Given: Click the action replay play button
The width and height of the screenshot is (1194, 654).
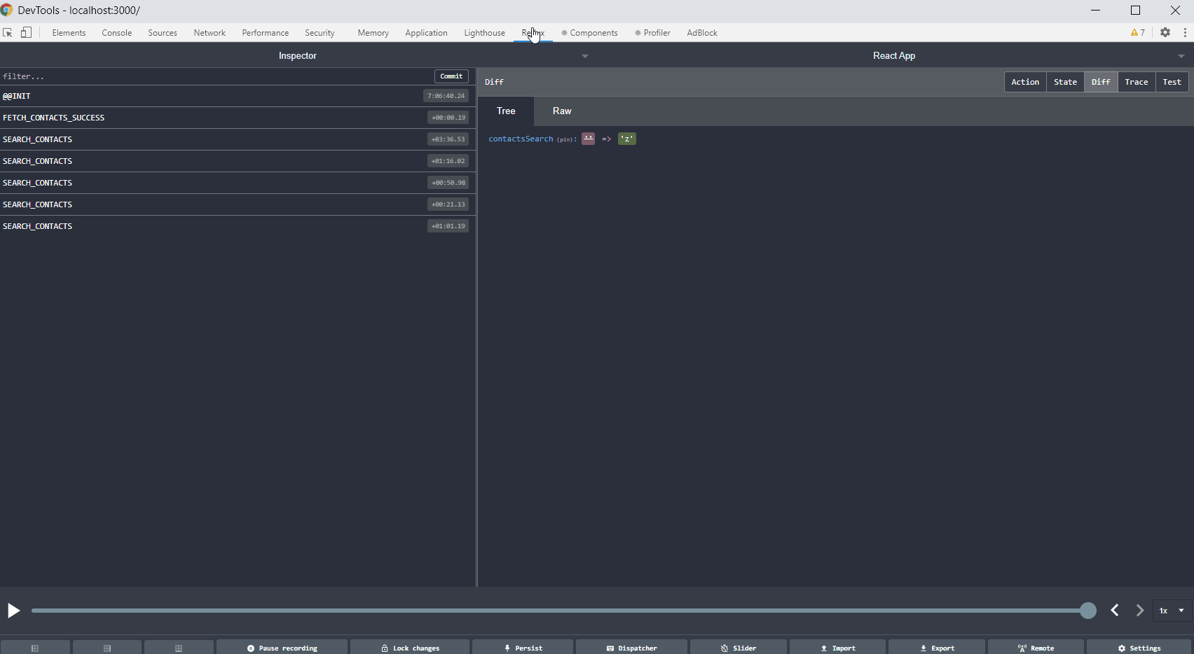Looking at the screenshot, I should 13,611.
